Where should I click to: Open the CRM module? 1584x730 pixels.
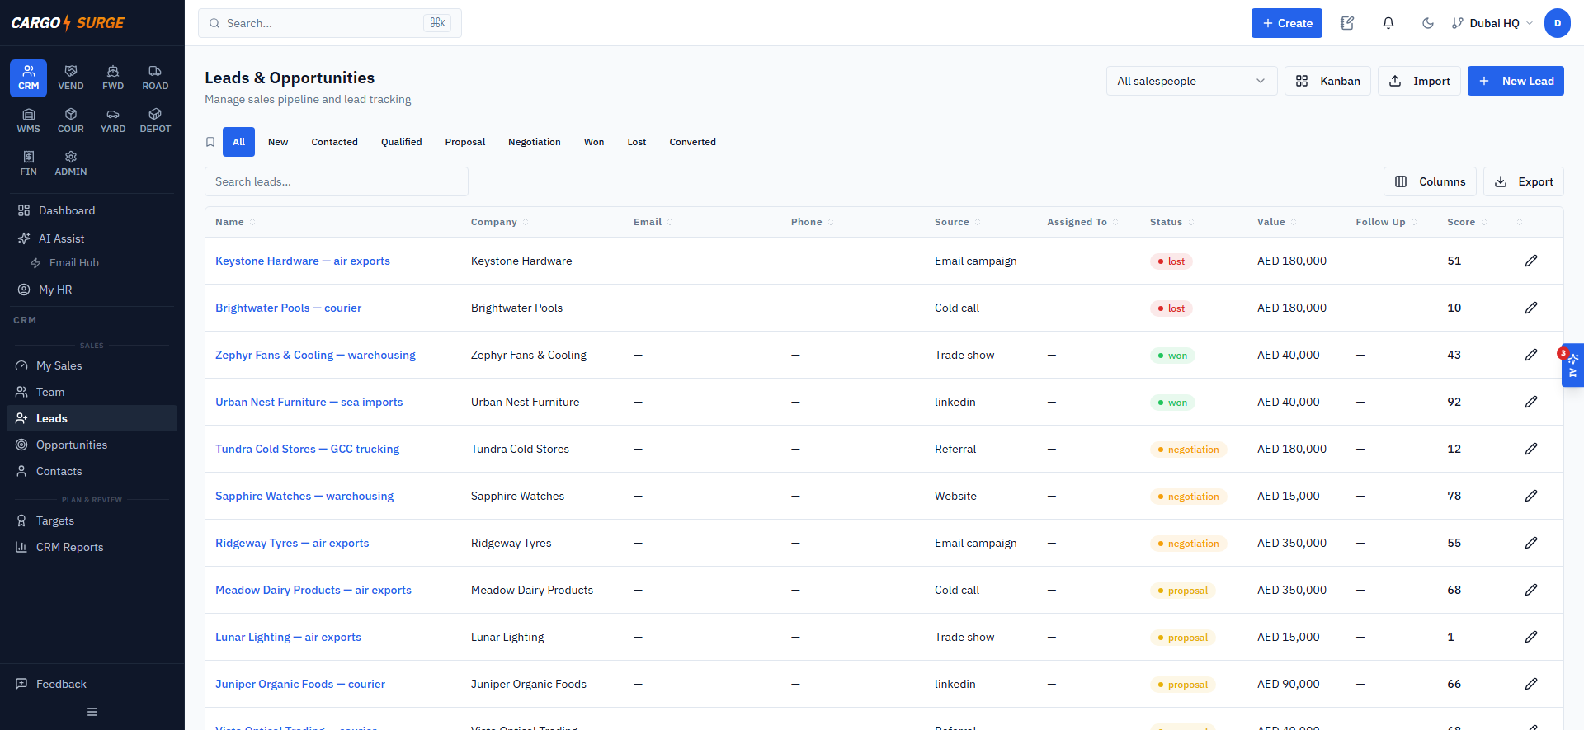pyautogui.click(x=28, y=78)
